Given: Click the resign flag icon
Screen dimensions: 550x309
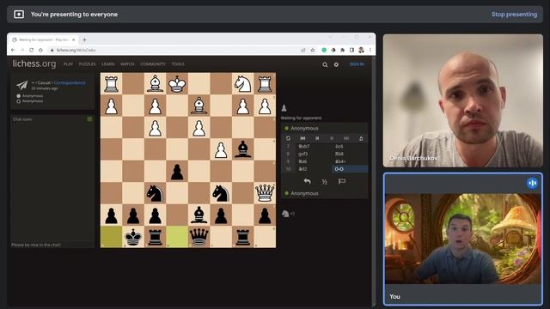Looking at the screenshot, I should point(342,181).
